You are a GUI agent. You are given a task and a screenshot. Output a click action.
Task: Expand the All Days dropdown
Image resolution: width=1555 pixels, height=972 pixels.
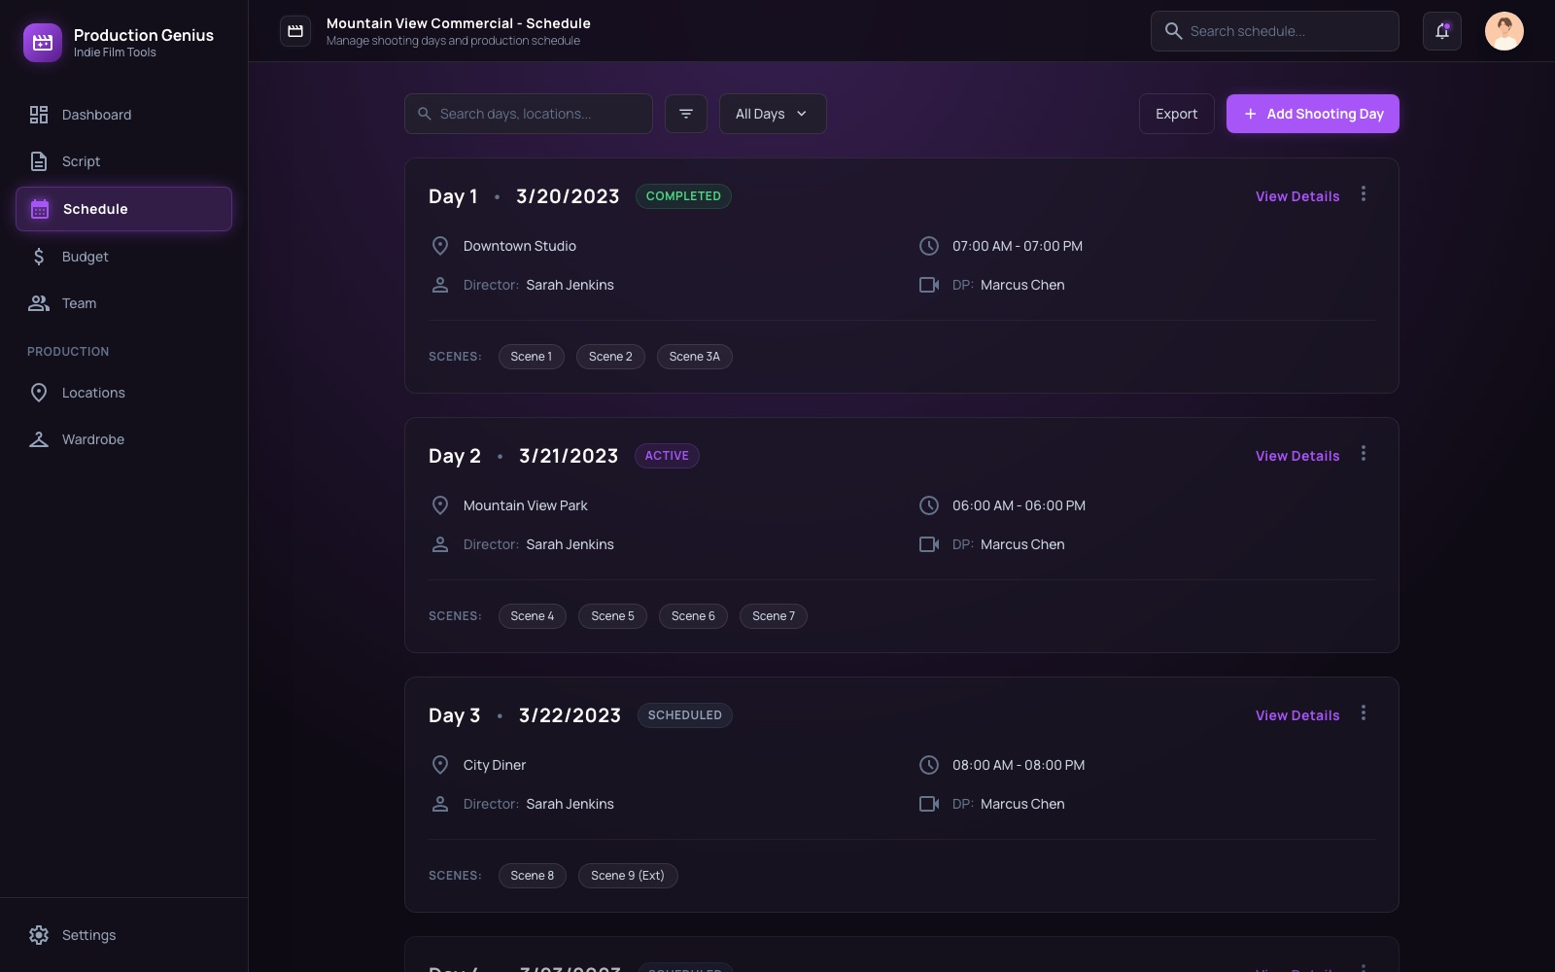point(773,114)
